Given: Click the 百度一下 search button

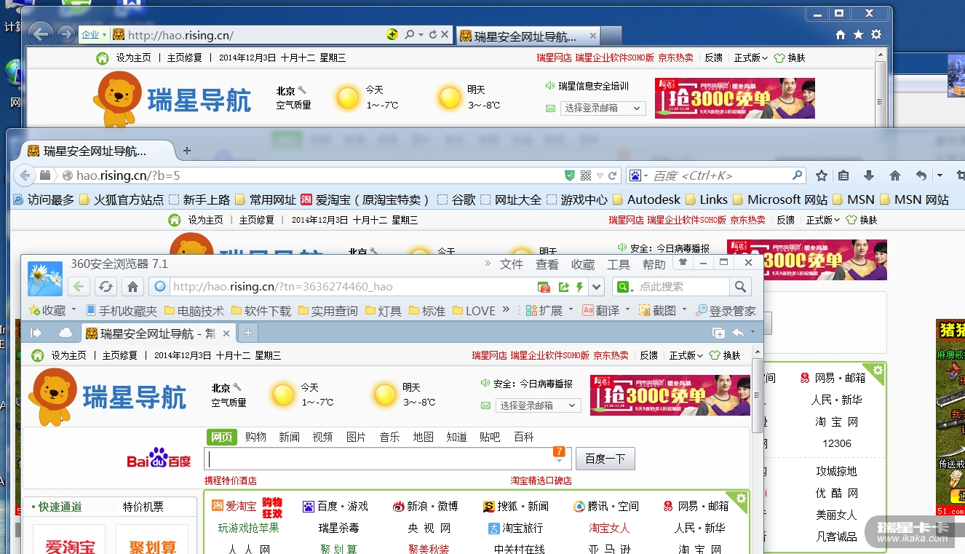Looking at the screenshot, I should (605, 459).
